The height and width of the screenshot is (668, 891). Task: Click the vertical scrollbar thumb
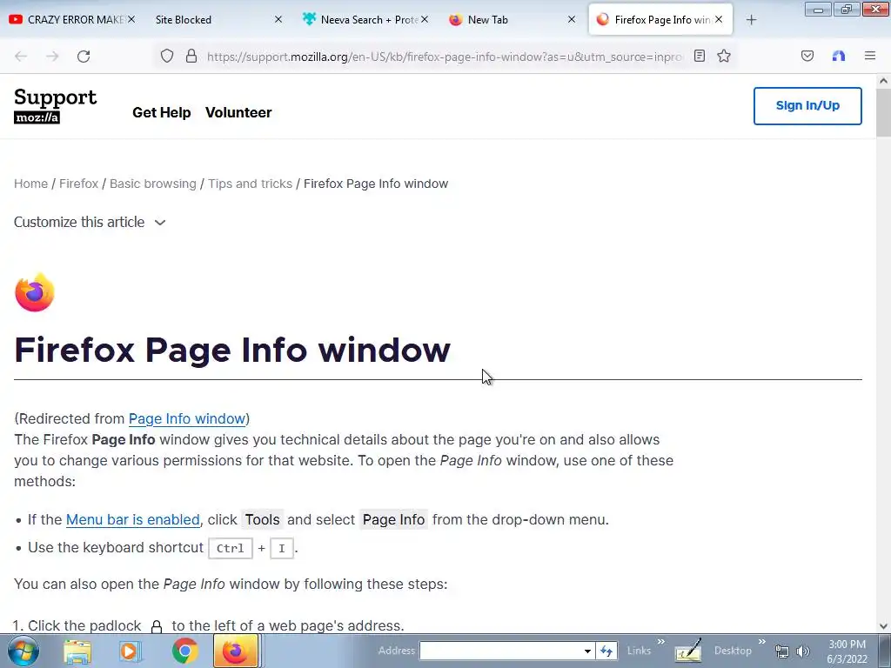click(884, 112)
